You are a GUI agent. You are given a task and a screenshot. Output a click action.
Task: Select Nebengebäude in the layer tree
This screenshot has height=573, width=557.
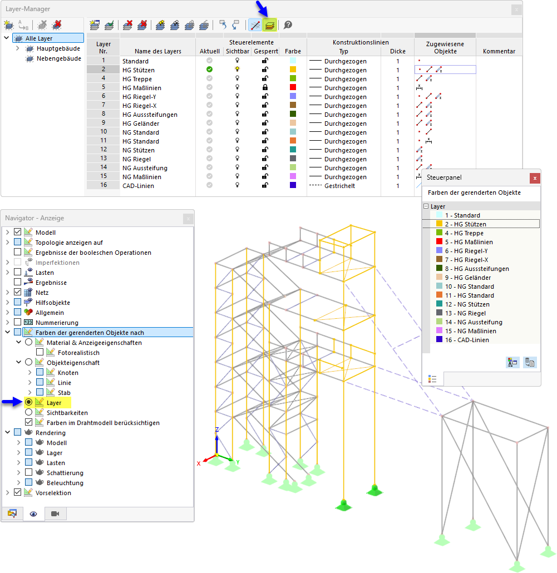(x=59, y=58)
